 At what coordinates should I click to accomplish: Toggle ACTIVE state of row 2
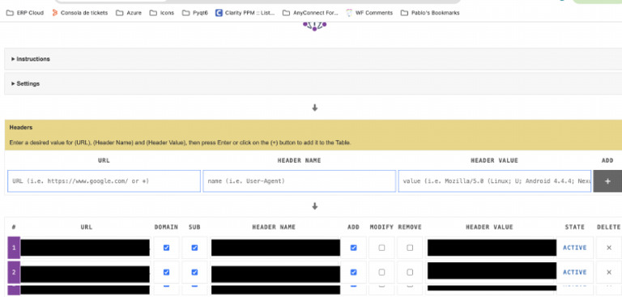coord(575,273)
